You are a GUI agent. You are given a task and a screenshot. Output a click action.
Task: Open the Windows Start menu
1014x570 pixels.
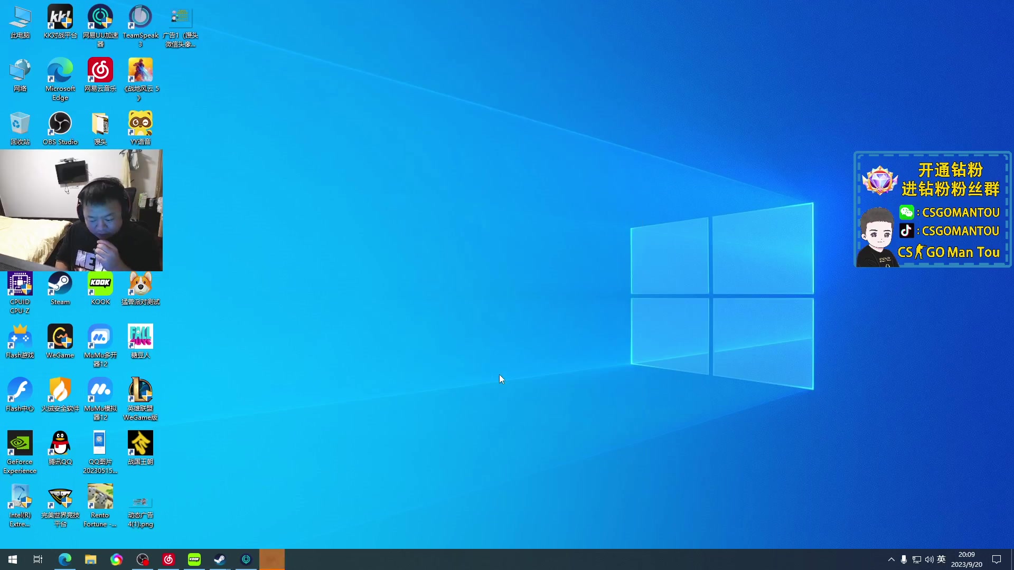(x=13, y=559)
